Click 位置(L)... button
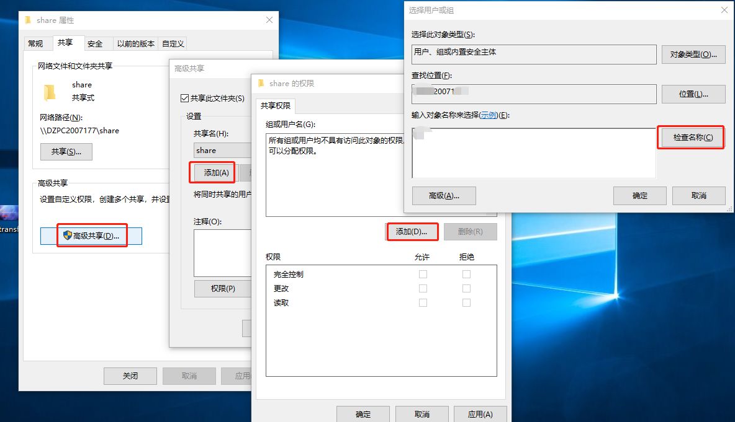Screen dimensions: 735x422 pos(693,94)
